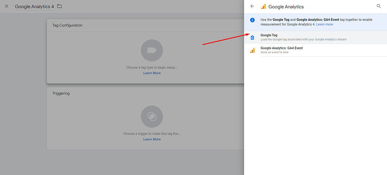Rename the Google Analytics 4 tag title
This screenshot has height=175, width=387.
(34, 7)
